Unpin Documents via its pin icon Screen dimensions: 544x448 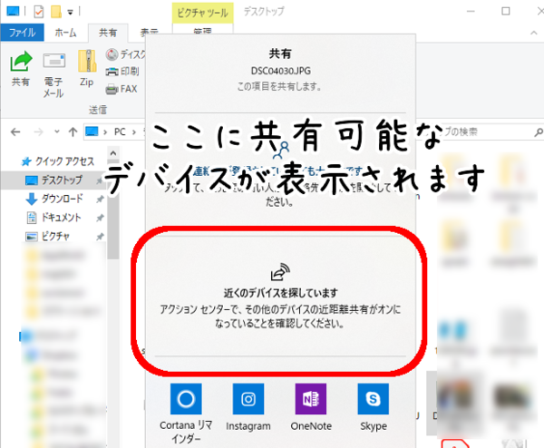100,218
